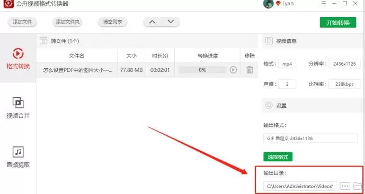Click the output format field GIF 自定义 2436x1126

tap(310, 138)
